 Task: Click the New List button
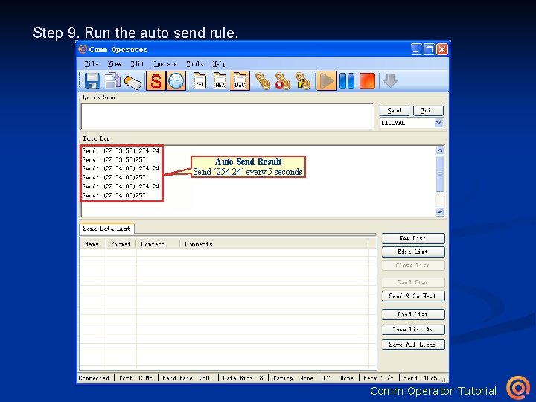tap(413, 238)
